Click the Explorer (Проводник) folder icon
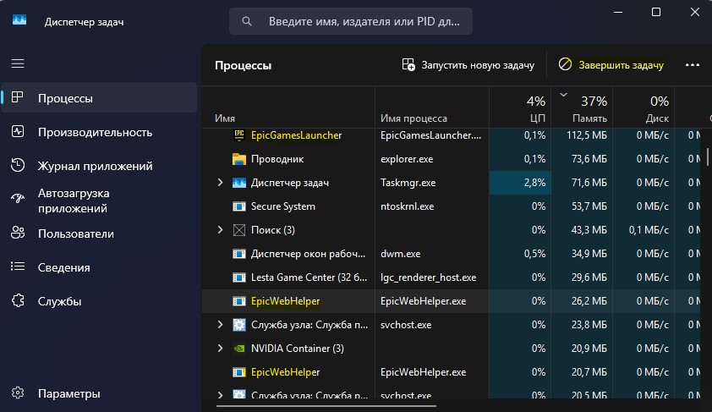 point(238,159)
